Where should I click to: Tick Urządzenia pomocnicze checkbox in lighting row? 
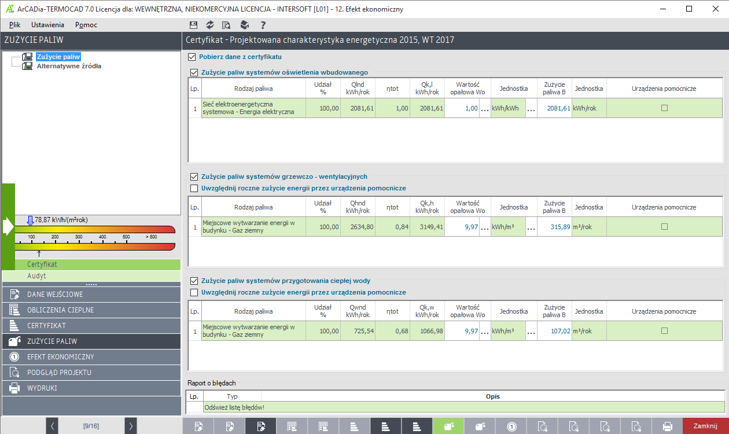pos(664,108)
